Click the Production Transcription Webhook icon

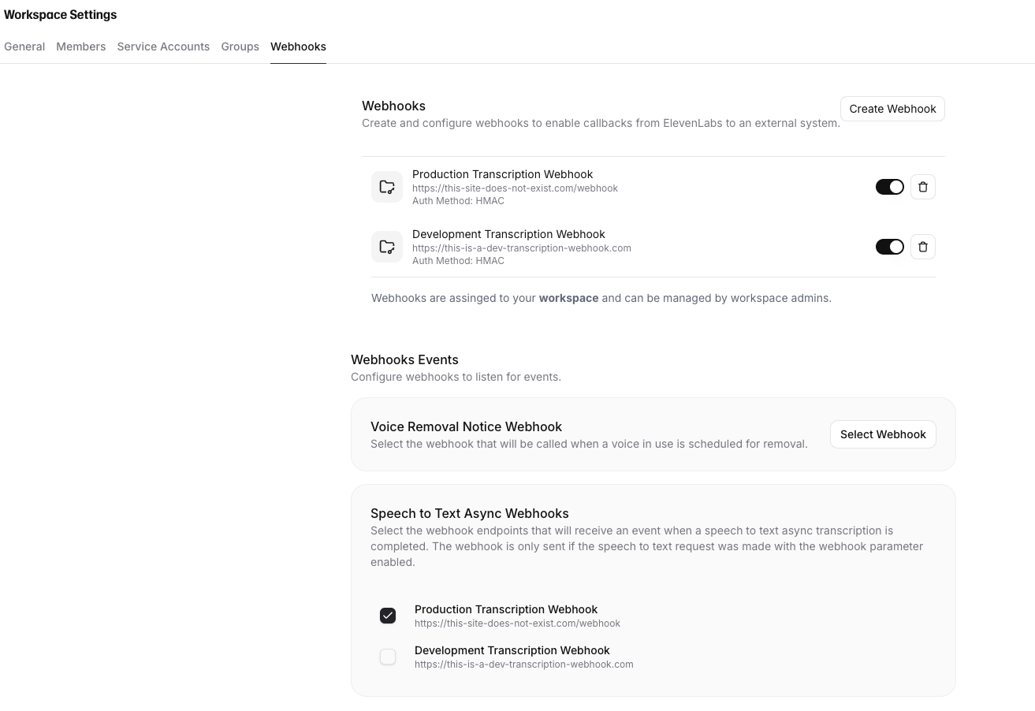(386, 187)
